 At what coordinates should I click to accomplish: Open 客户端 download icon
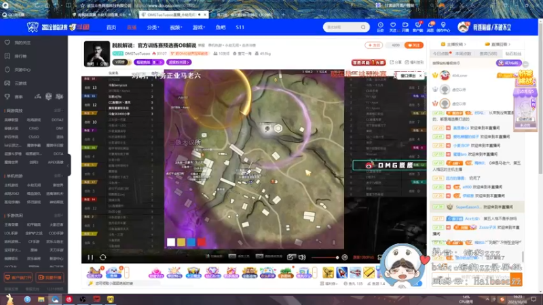pos(418,27)
